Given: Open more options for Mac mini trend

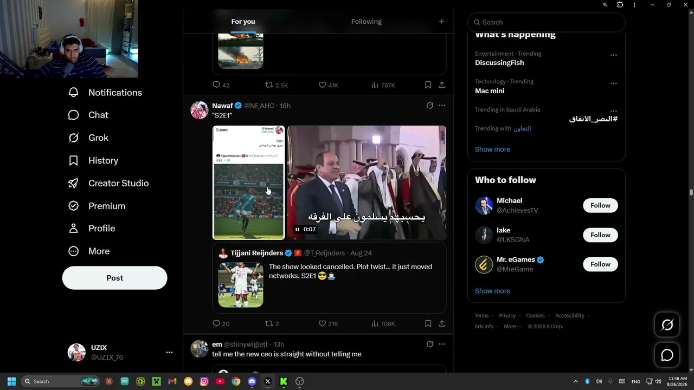Looking at the screenshot, I should click(614, 83).
